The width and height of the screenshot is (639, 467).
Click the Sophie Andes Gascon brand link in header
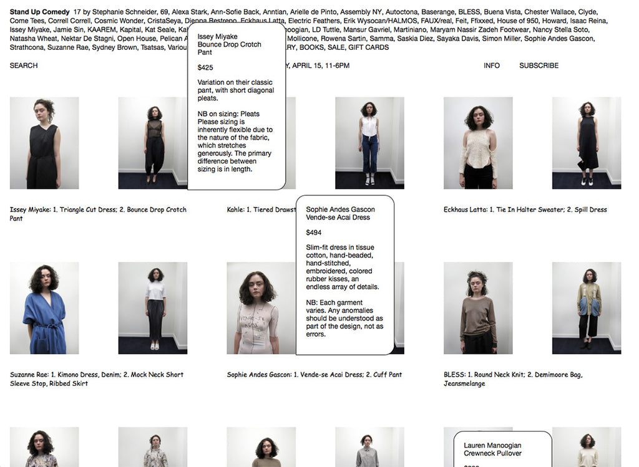(559, 39)
